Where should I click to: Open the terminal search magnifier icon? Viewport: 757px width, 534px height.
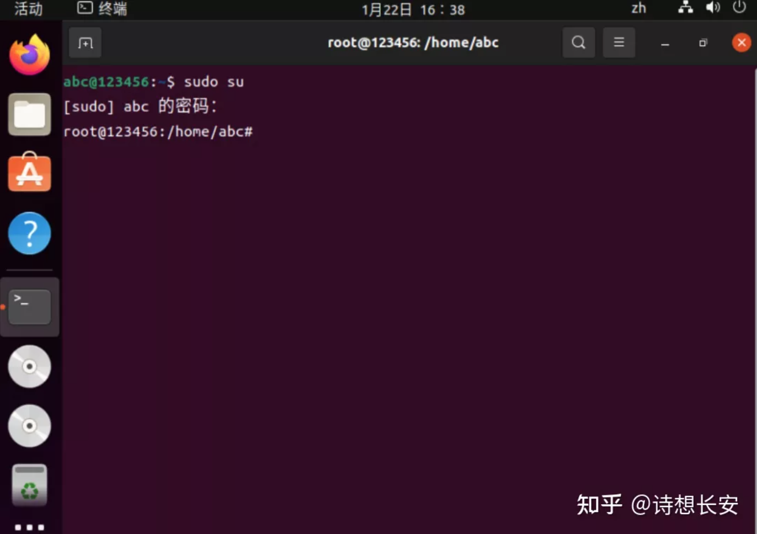(578, 42)
